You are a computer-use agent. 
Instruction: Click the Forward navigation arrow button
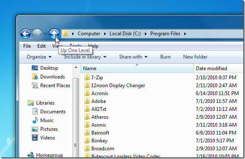37,34
